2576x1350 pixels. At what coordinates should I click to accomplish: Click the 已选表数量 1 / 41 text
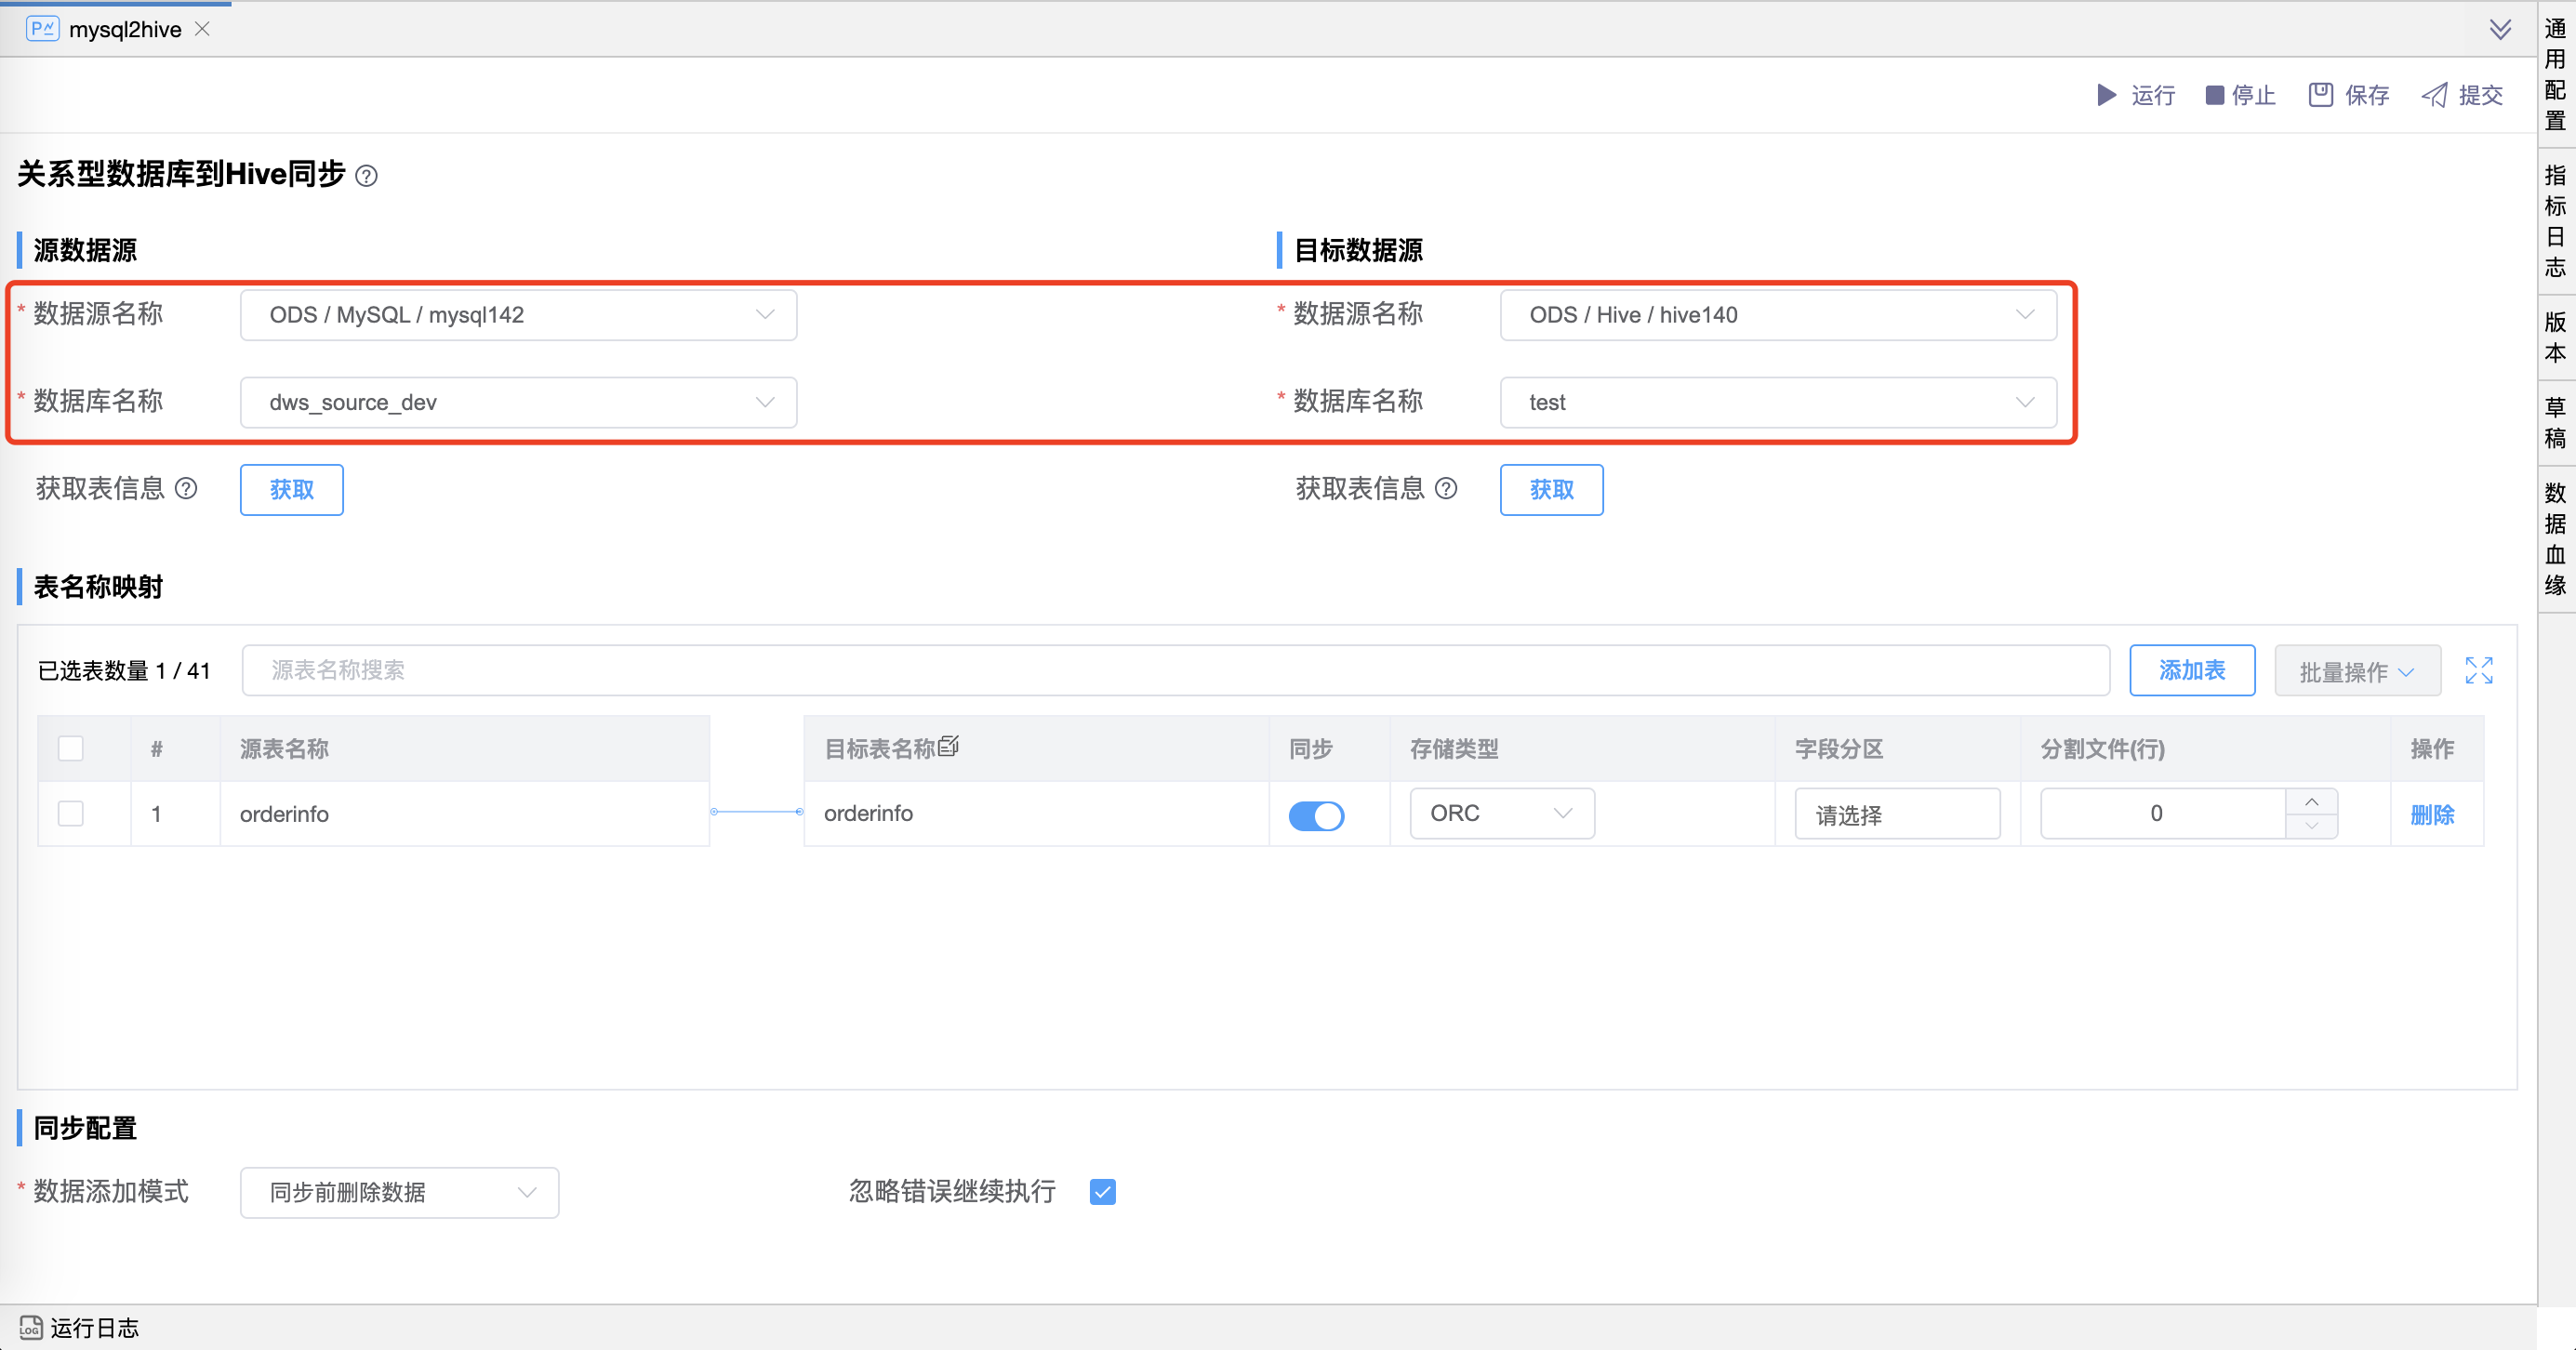pos(124,670)
